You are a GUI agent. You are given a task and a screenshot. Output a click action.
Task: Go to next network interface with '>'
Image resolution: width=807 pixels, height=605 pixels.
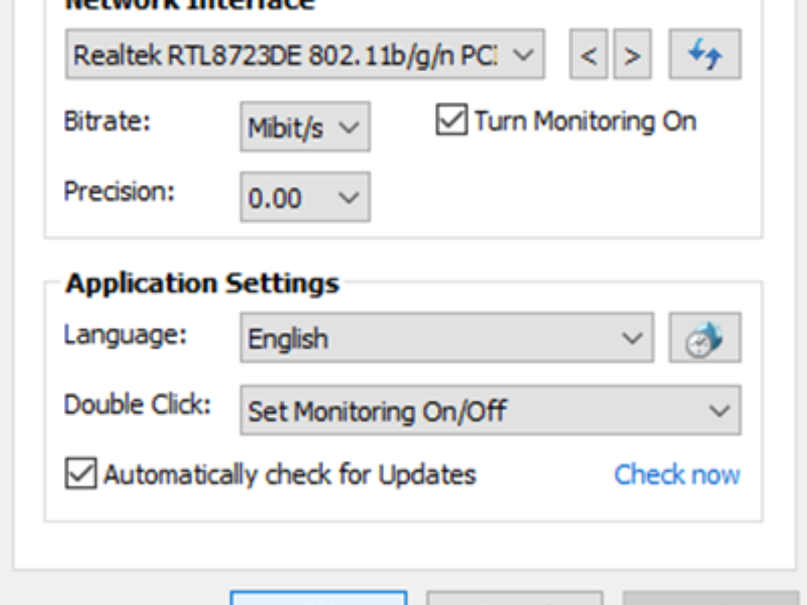tap(631, 54)
